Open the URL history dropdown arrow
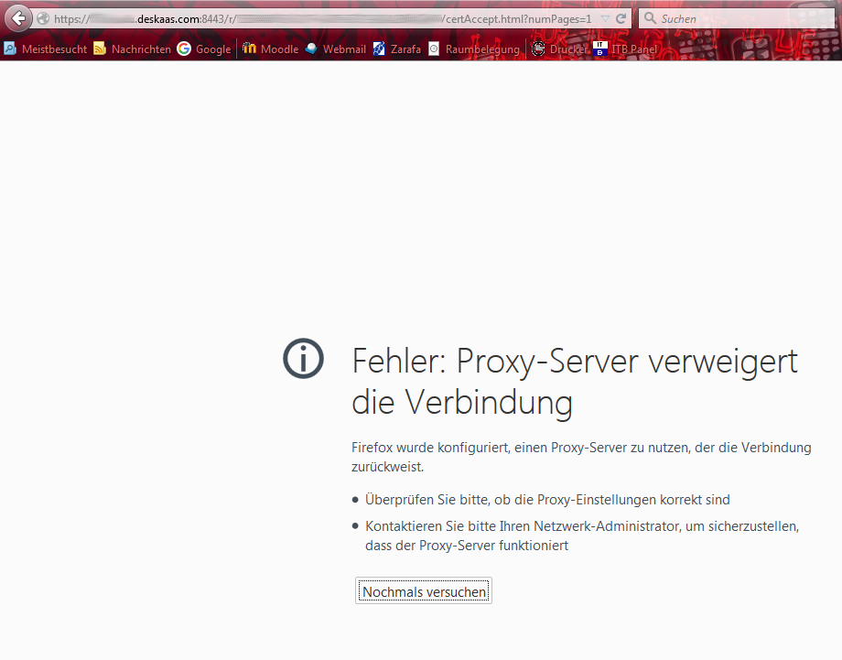 (605, 18)
